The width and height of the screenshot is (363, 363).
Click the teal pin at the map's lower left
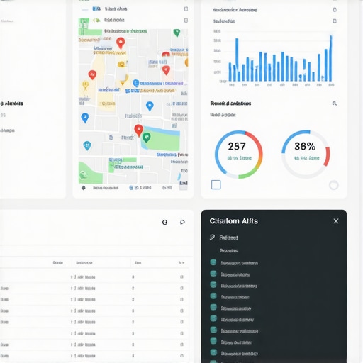[87, 145]
